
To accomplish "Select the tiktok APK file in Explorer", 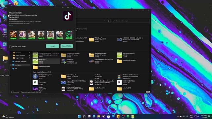I will (46, 61).
